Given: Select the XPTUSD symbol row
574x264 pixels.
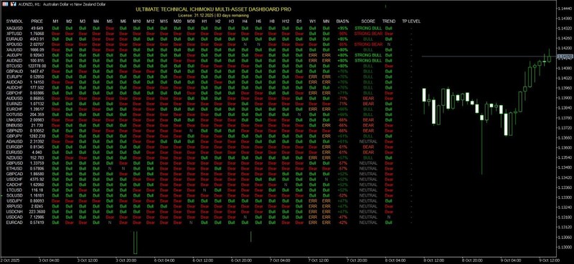Looking at the screenshot, I should [x=14, y=34].
